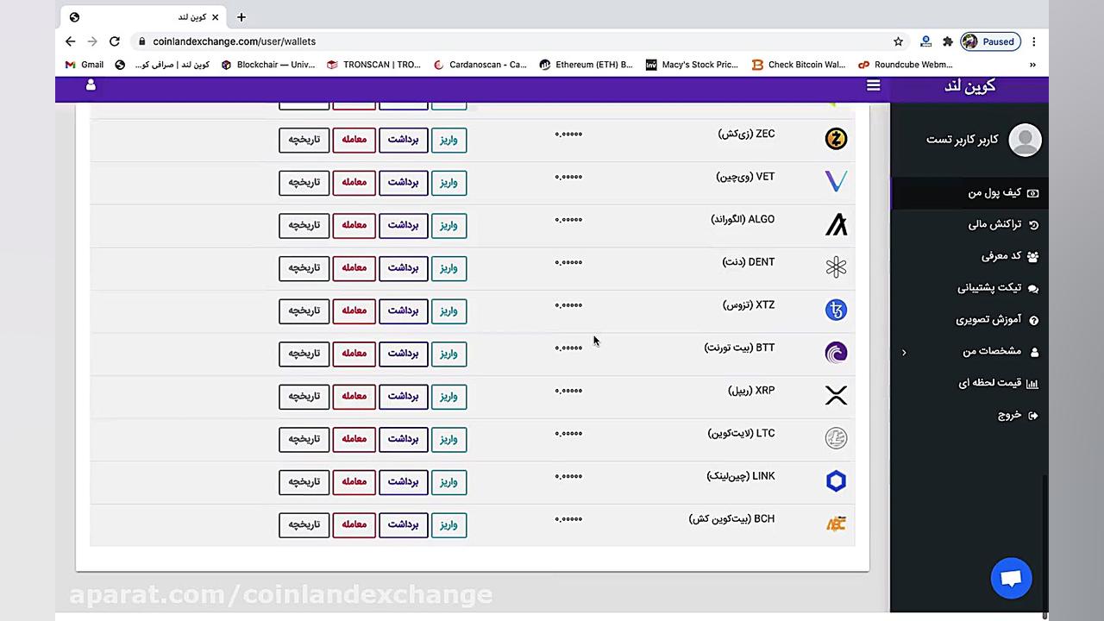Click the XRP balance value
Screen dimensions: 1104x621
click(x=568, y=391)
